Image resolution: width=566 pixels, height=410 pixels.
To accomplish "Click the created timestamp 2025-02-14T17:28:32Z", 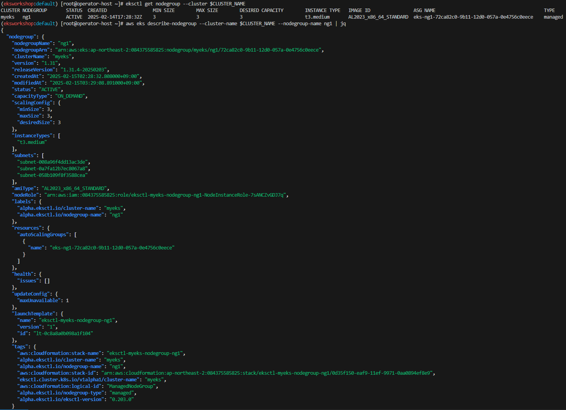I will click(x=115, y=17).
